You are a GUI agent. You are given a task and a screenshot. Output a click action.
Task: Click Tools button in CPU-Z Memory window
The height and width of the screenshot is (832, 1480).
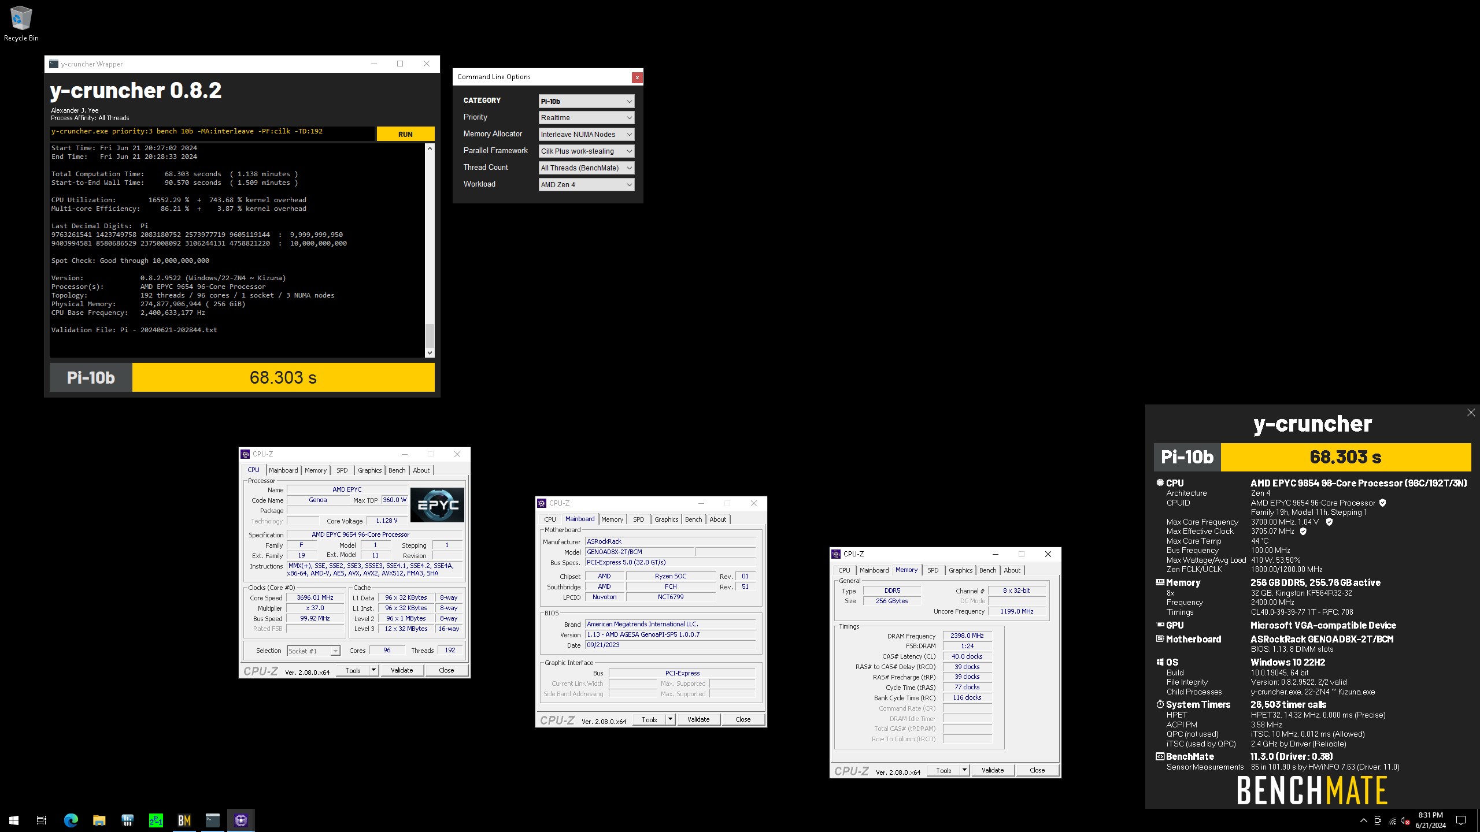pyautogui.click(x=943, y=771)
